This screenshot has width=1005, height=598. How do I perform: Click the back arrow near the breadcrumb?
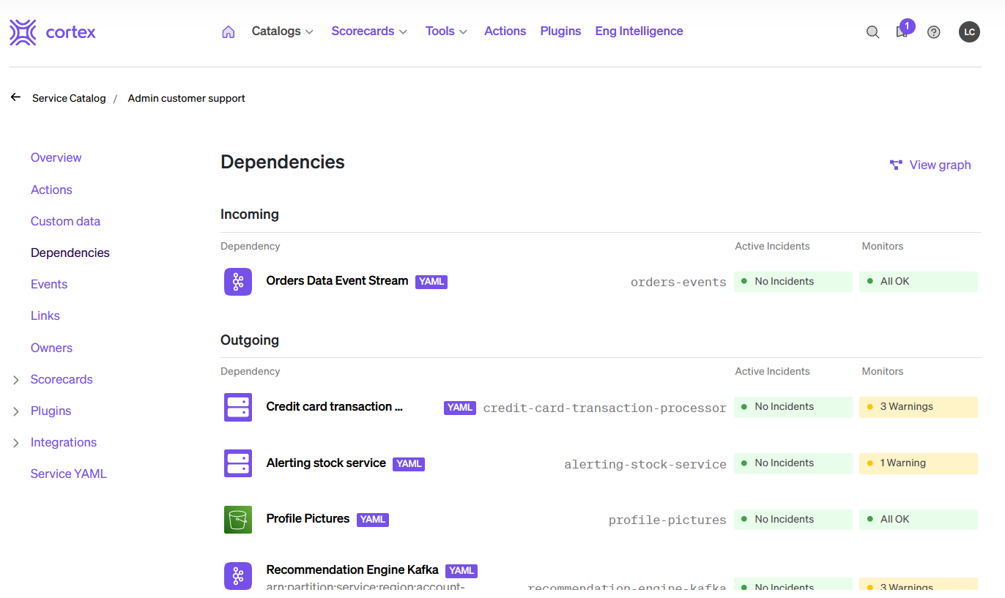[x=15, y=96]
